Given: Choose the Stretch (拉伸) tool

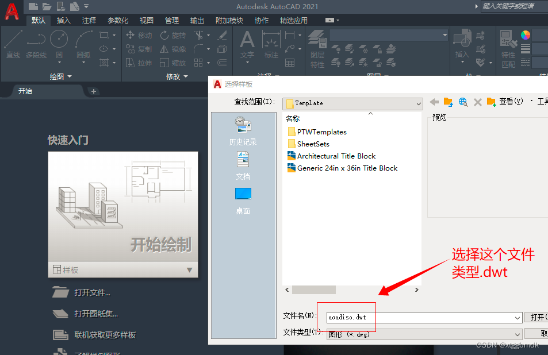Looking at the screenshot, I should pyautogui.click(x=139, y=63).
